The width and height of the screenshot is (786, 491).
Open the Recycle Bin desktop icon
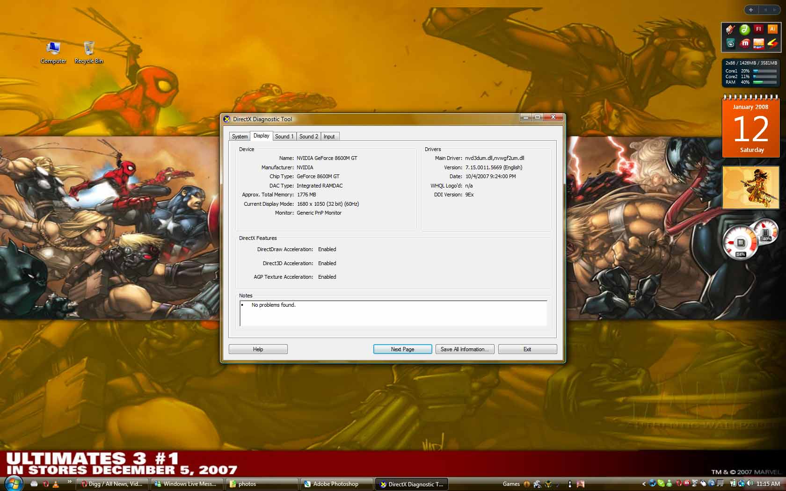(89, 53)
